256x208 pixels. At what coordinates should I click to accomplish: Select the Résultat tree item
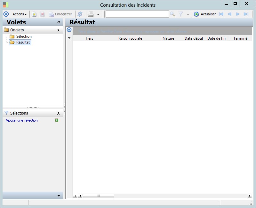coord(23,42)
